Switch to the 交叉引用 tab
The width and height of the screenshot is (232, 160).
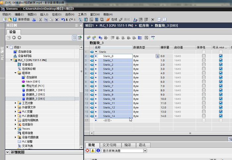click(109, 145)
